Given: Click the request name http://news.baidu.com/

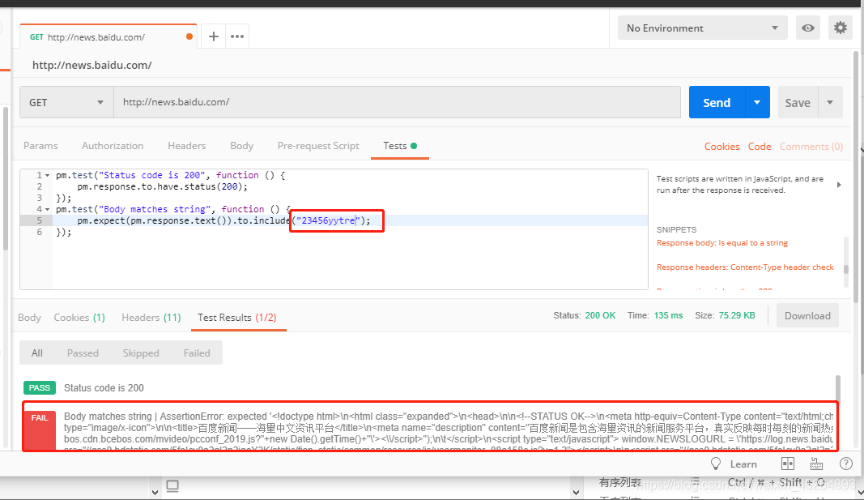Looking at the screenshot, I should [92, 65].
